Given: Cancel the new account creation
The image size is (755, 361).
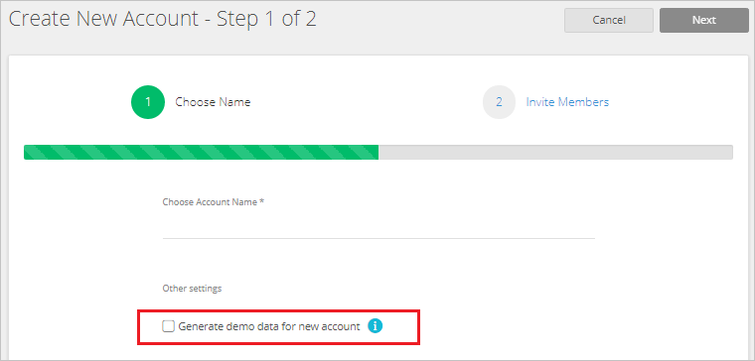Looking at the screenshot, I should [x=609, y=20].
